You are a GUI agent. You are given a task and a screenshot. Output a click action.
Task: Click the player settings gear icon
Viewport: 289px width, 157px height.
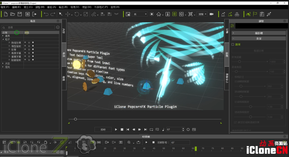(x=188, y=130)
